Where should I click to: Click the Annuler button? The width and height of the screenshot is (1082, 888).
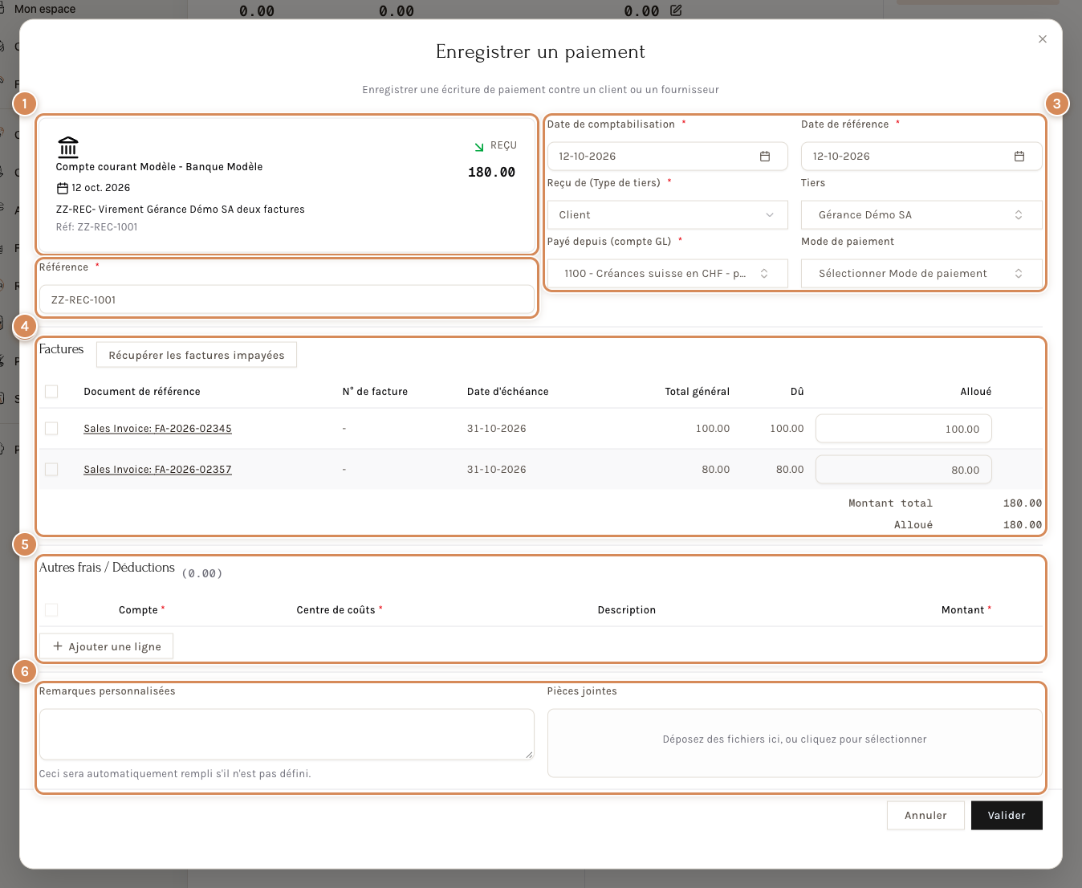[925, 815]
